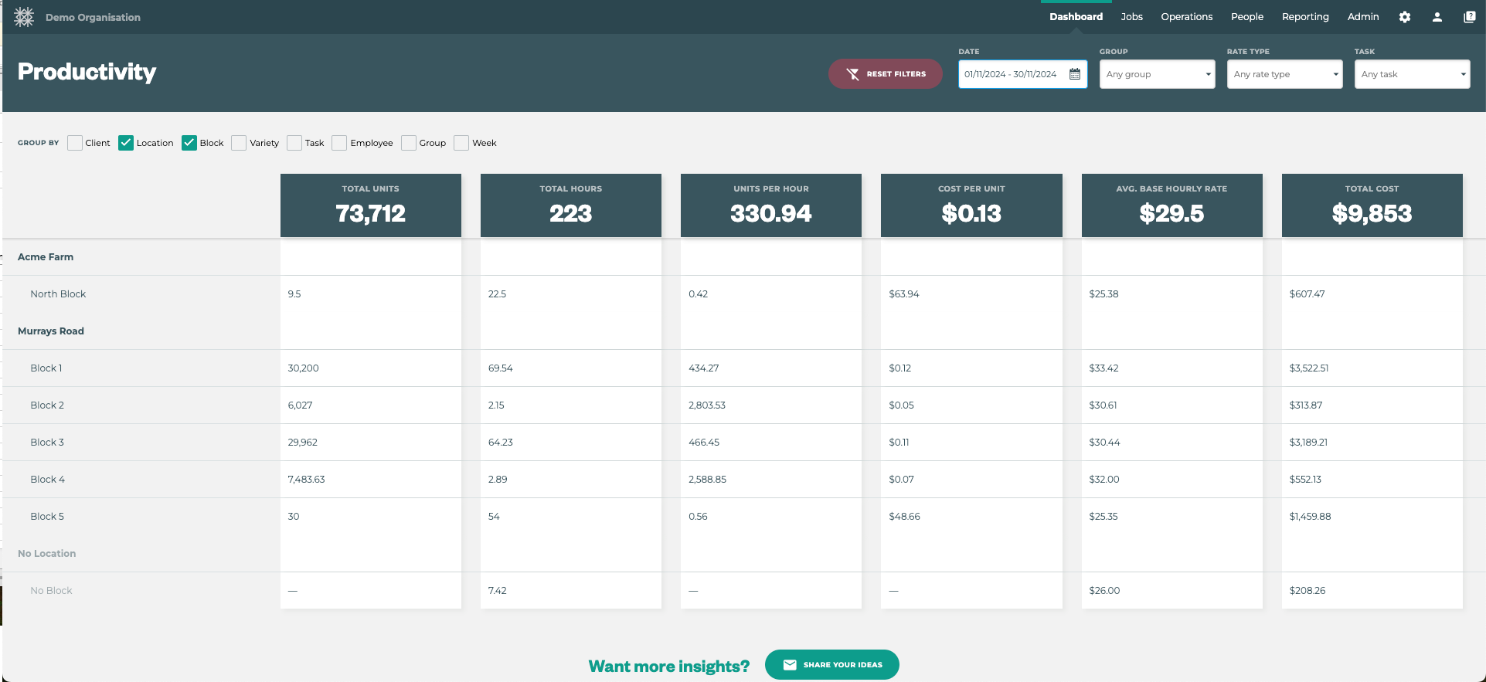Expand the Any group dropdown
The width and height of the screenshot is (1486, 682).
pos(1157,74)
